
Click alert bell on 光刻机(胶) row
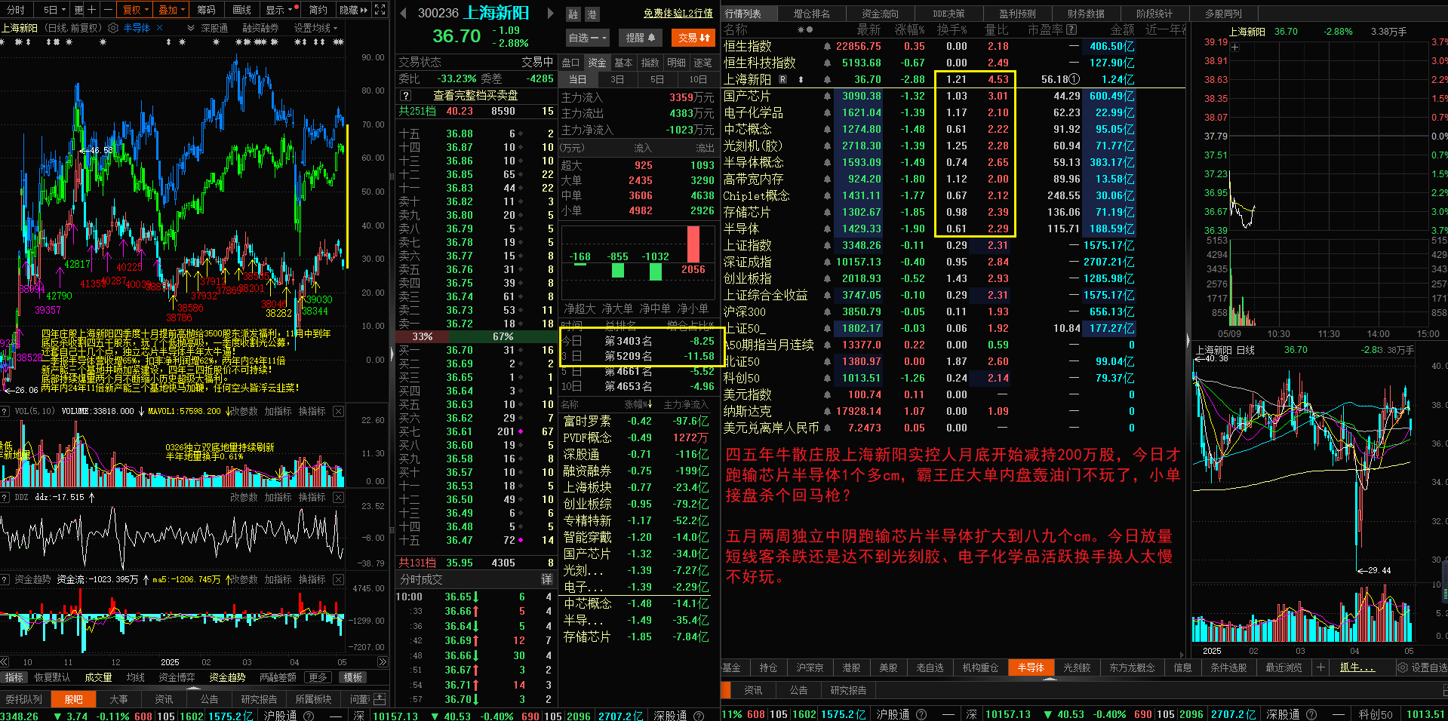828,146
